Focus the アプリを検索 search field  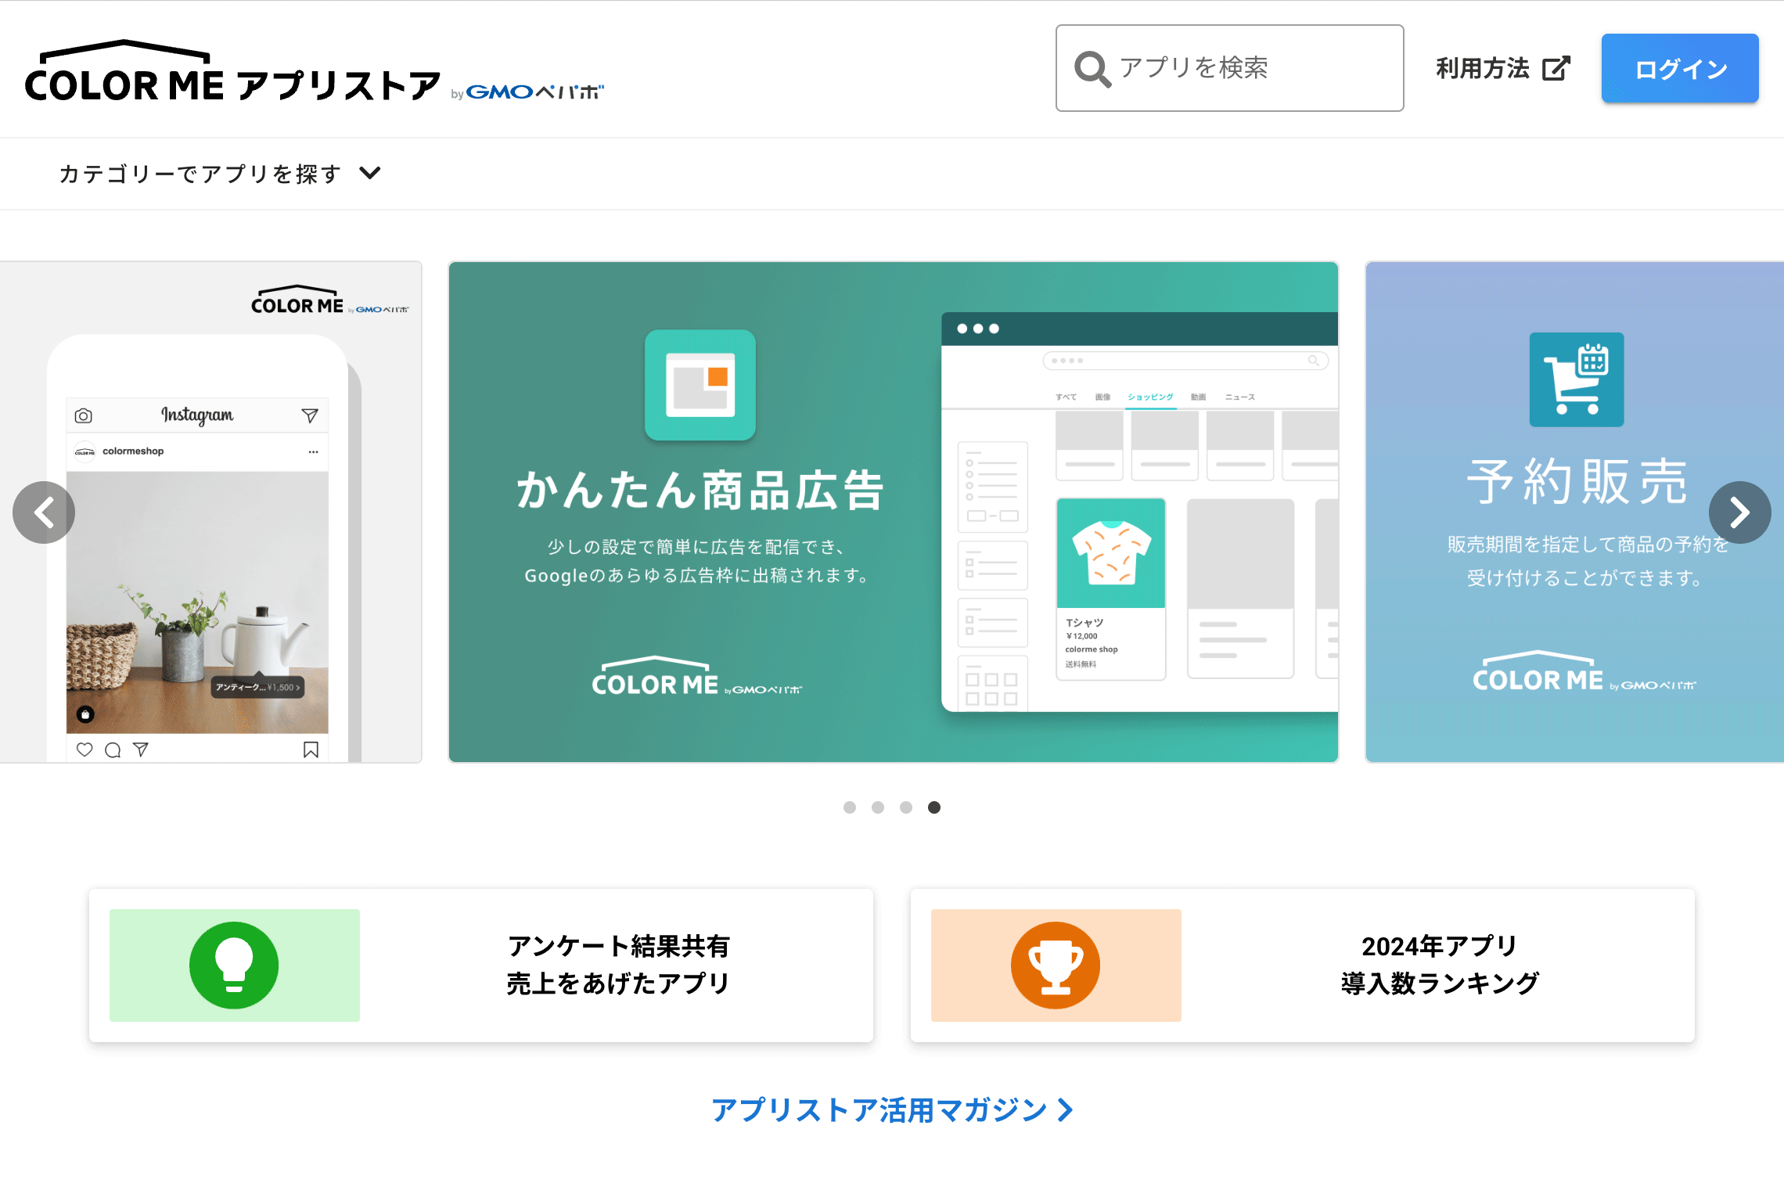point(1229,68)
